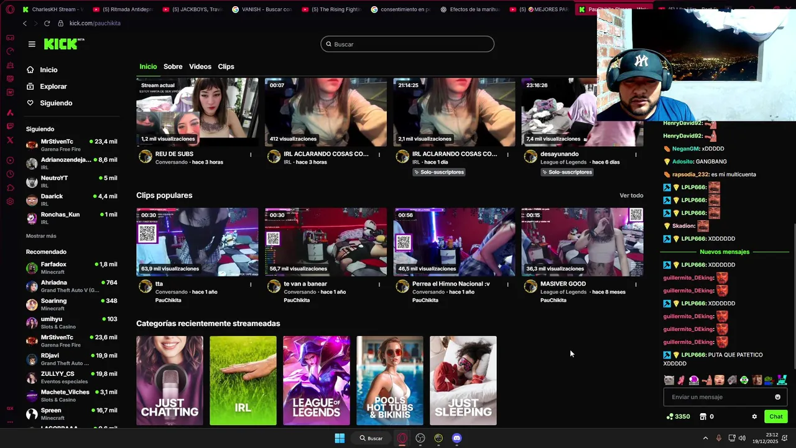
Task: Open Opera GX from the taskbar
Action: pos(402,438)
